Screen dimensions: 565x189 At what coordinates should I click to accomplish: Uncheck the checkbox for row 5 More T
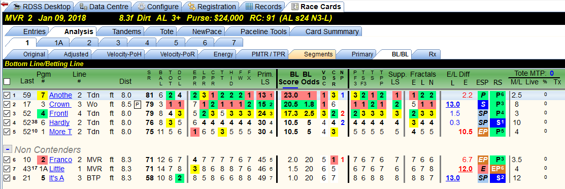pos(7,132)
